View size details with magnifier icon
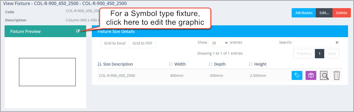 [324, 75]
